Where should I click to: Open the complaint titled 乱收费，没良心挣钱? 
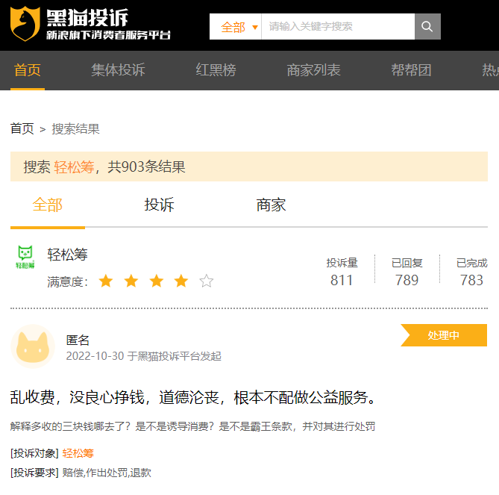193,397
